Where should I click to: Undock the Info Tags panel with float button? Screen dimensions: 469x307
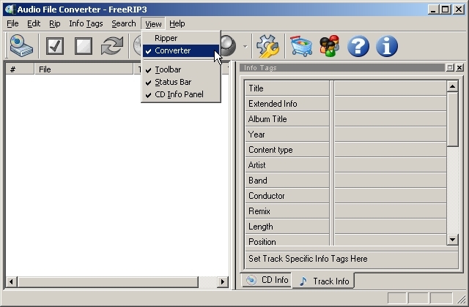tap(450, 68)
